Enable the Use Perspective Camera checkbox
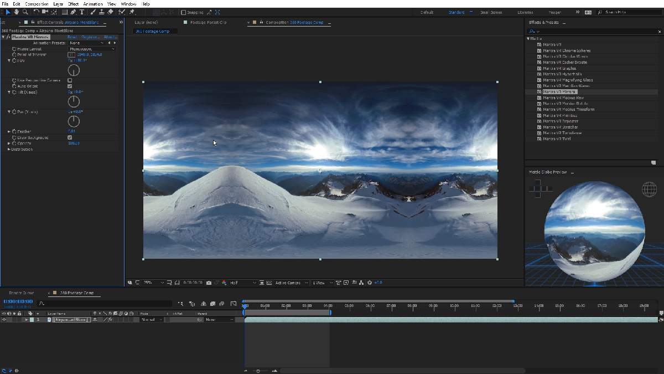The width and height of the screenshot is (664, 374). (x=70, y=80)
